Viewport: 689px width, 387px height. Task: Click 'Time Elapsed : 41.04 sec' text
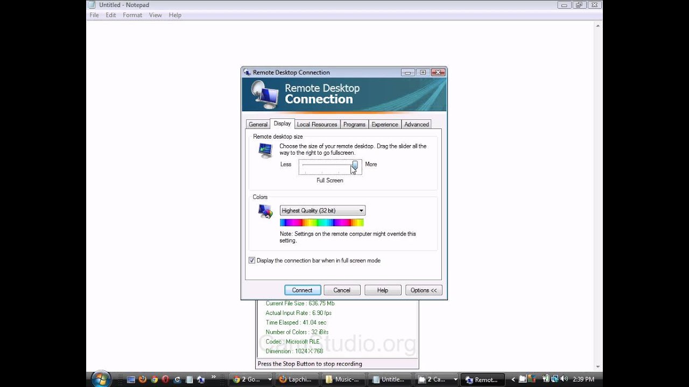[x=296, y=322]
